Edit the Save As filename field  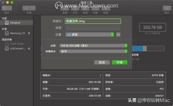[93, 21]
